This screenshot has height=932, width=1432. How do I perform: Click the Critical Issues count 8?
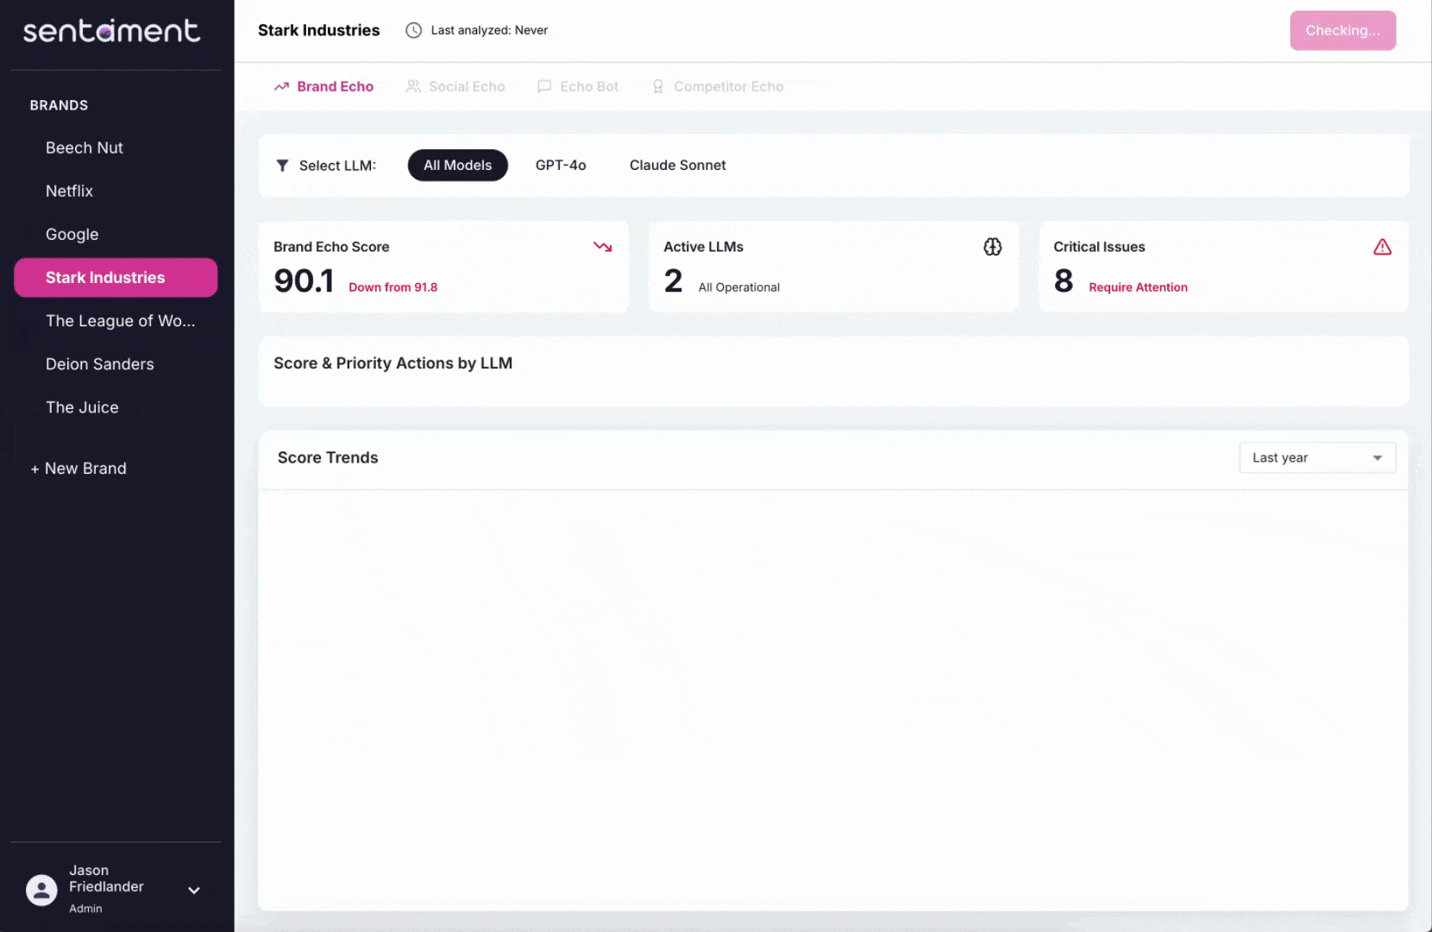(1064, 280)
